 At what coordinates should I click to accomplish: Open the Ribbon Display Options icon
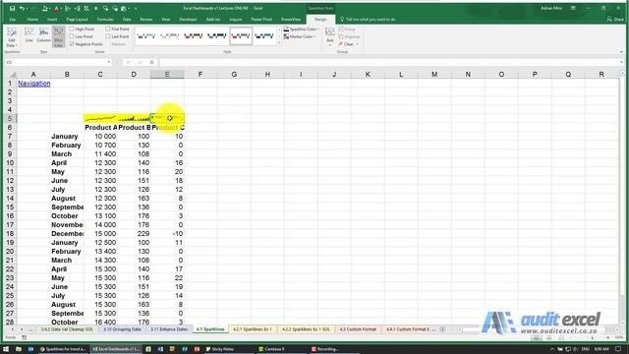tap(573, 8)
